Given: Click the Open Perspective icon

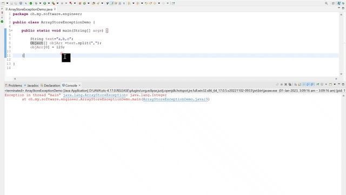Looking at the screenshot, I should coord(333,3).
